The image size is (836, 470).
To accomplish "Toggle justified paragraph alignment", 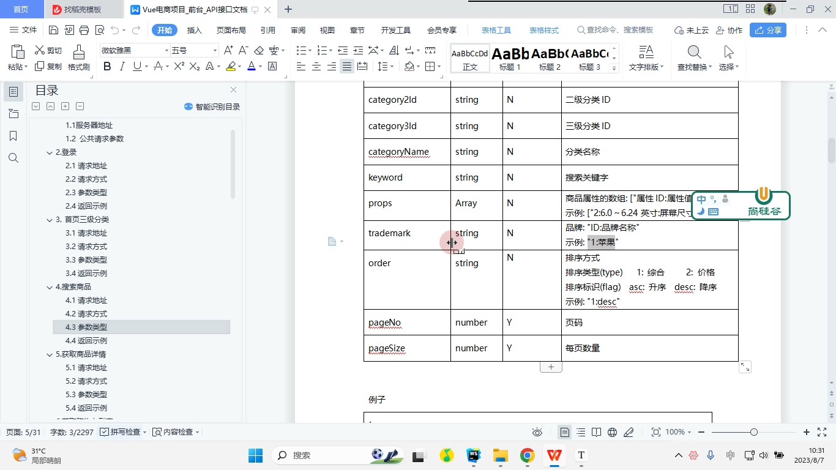I will click(347, 66).
